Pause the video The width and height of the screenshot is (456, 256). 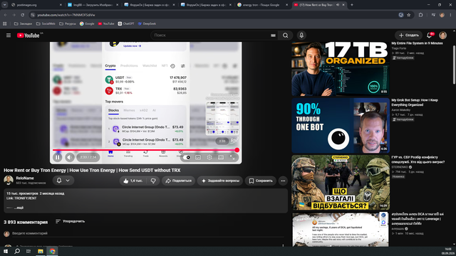pyautogui.click(x=57, y=157)
